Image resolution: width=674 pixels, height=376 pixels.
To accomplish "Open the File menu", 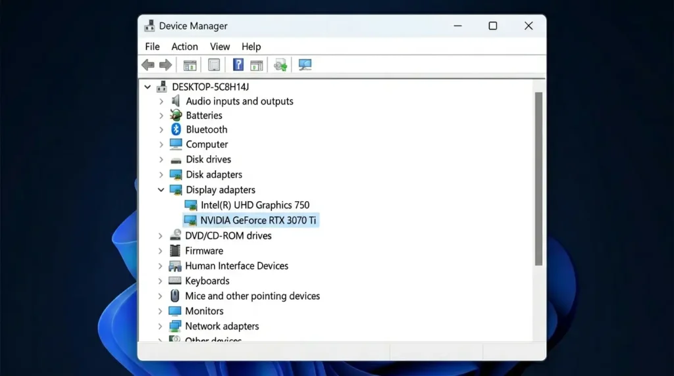I will click(152, 47).
